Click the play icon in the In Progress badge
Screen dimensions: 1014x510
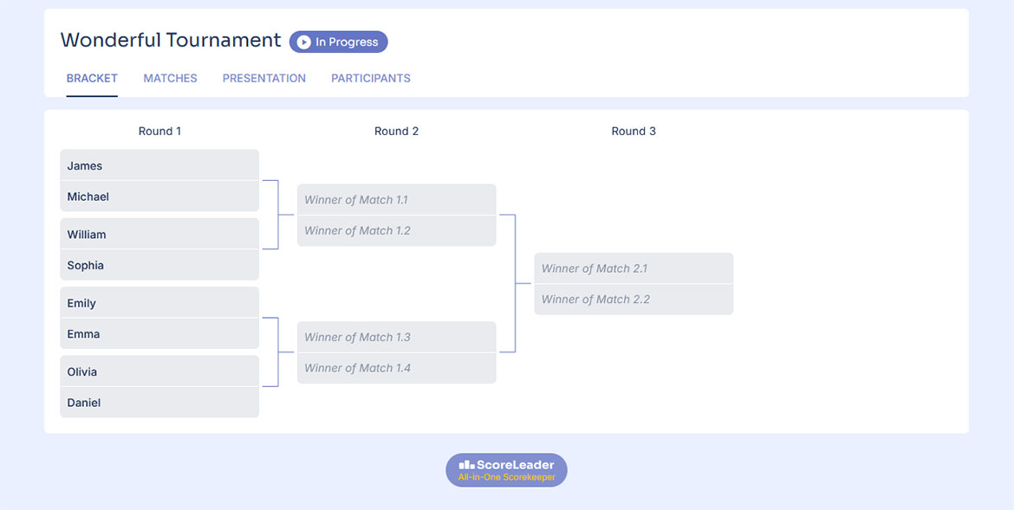click(304, 42)
